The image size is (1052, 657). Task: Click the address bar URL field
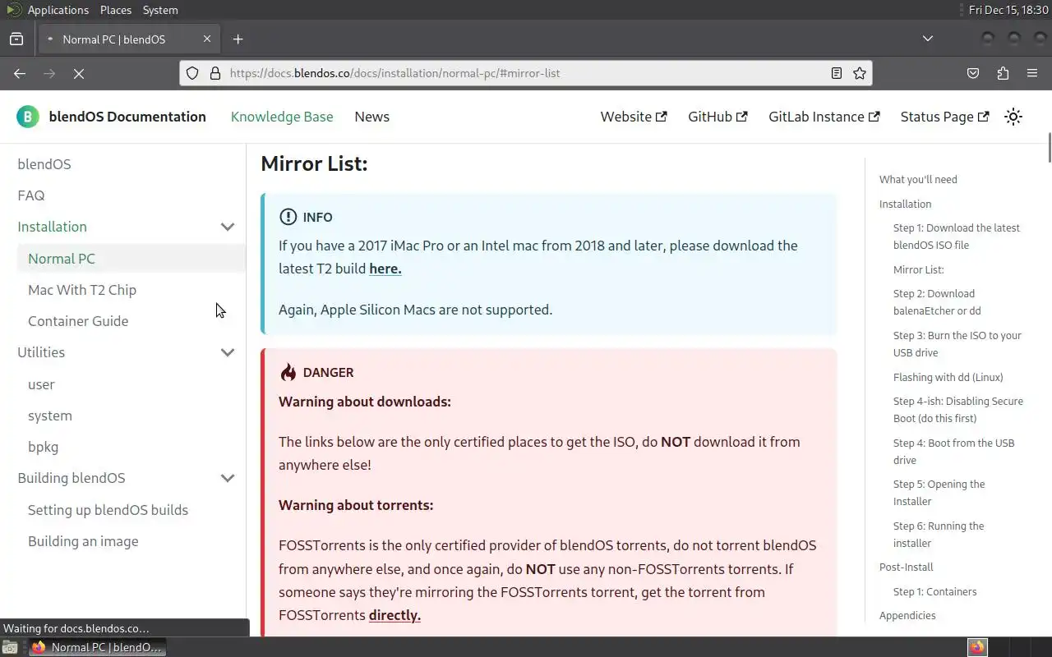(x=526, y=73)
